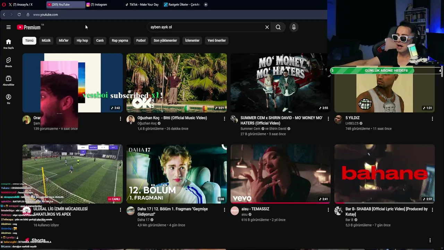The image size is (444, 250).
Task: Open the ULUSAL LİG İZMİR MÜCADELESİ title
Action: pos(60,211)
